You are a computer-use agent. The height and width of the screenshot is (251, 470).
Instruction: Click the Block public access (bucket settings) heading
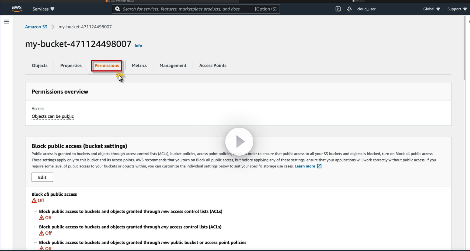pos(79,146)
